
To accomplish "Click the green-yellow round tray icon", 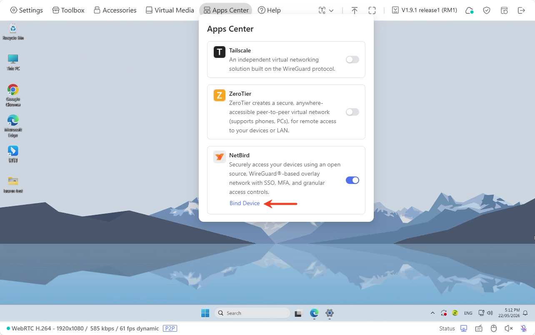I will (x=455, y=313).
